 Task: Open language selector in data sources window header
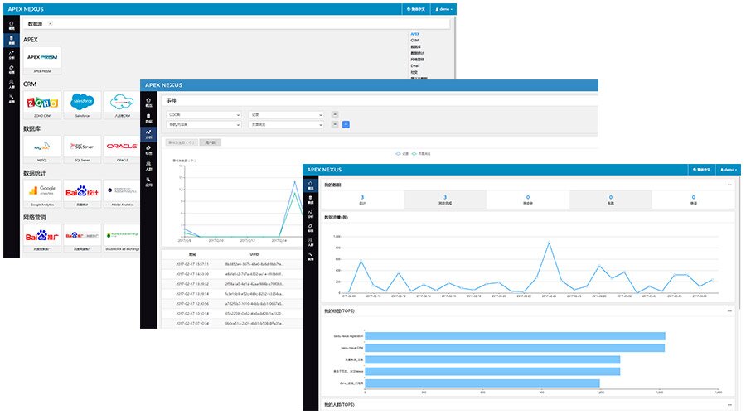[x=416, y=9]
